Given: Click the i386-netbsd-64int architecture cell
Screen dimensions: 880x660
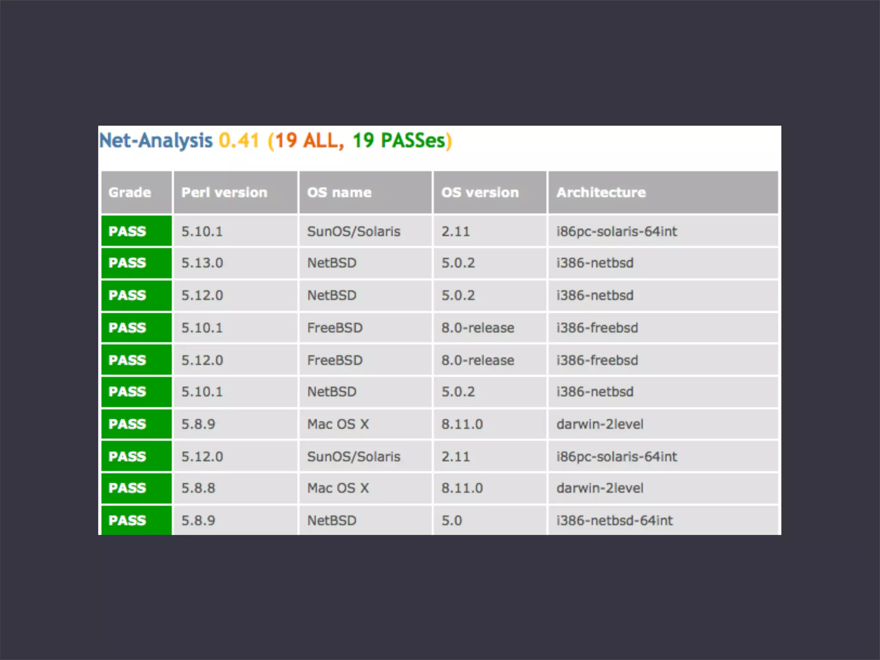Looking at the screenshot, I should pyautogui.click(x=614, y=520).
